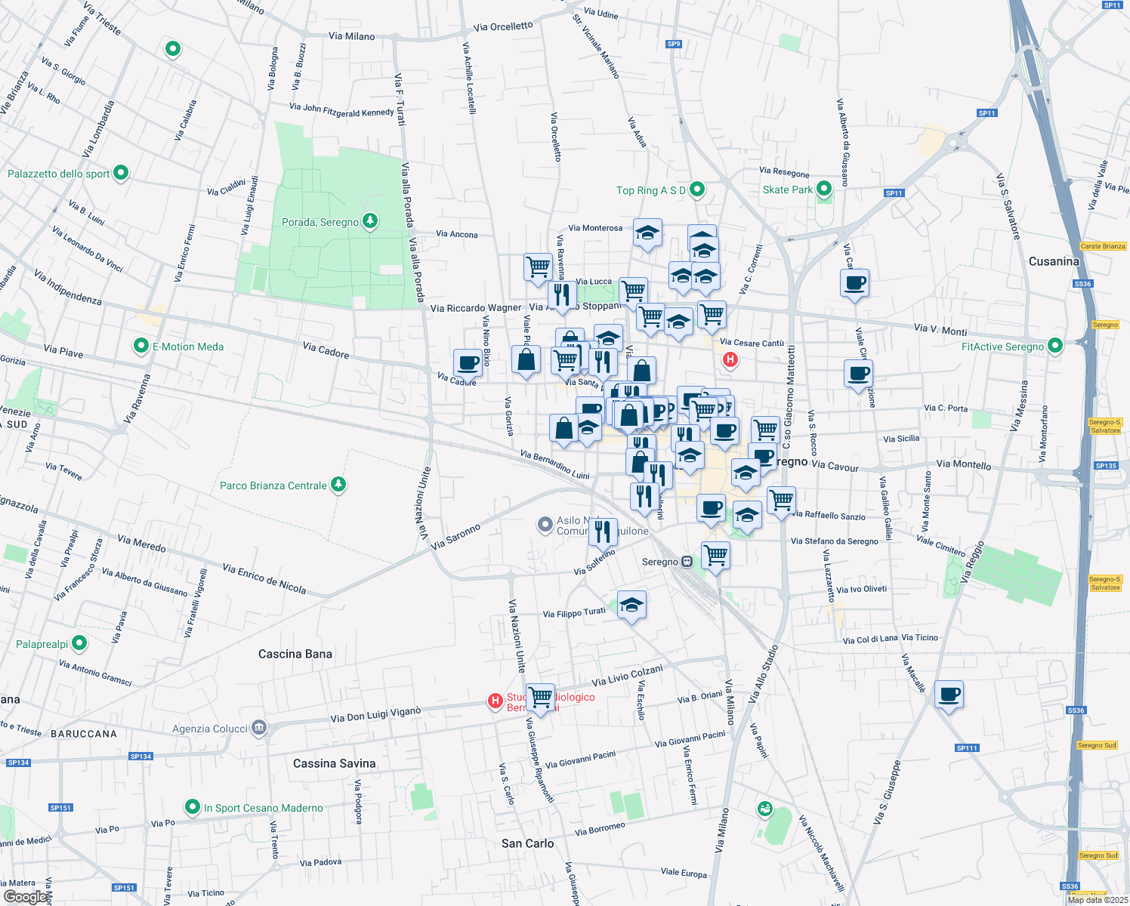
Task: Click the Seregno train station icon
Action: tap(687, 562)
